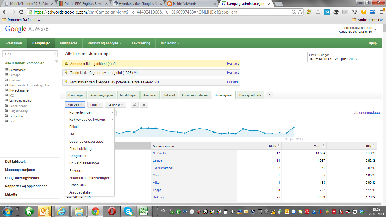Click the browser back arrow
The width and height of the screenshot is (386, 217).
(5, 12)
